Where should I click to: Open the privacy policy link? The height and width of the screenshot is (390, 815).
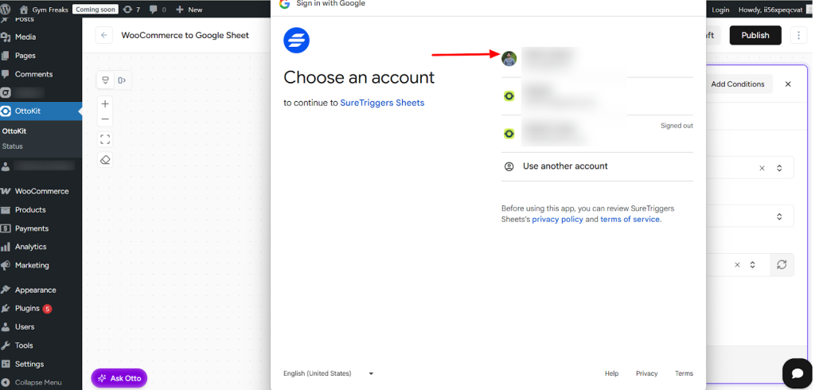click(557, 220)
